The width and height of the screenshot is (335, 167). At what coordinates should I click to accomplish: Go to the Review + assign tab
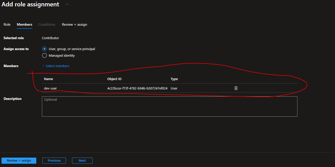click(75, 24)
